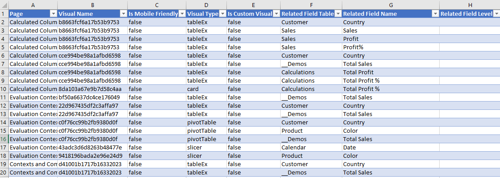Expand the Is Custom Visual filter arrow

pyautogui.click(x=276, y=14)
